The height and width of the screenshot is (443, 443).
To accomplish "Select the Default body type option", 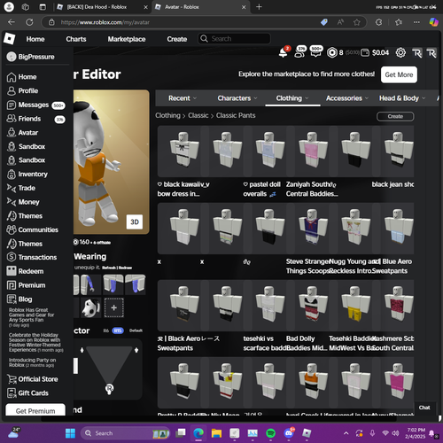I will coord(136,330).
